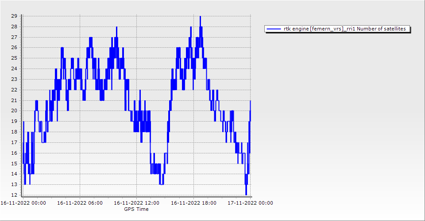This screenshot has width=425, height=221.
Task: Click the blue line sample in legend
Action: 274,29
